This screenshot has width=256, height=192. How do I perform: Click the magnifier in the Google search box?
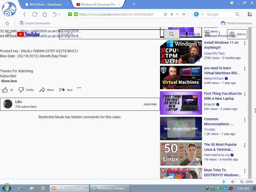[x=237, y=14]
